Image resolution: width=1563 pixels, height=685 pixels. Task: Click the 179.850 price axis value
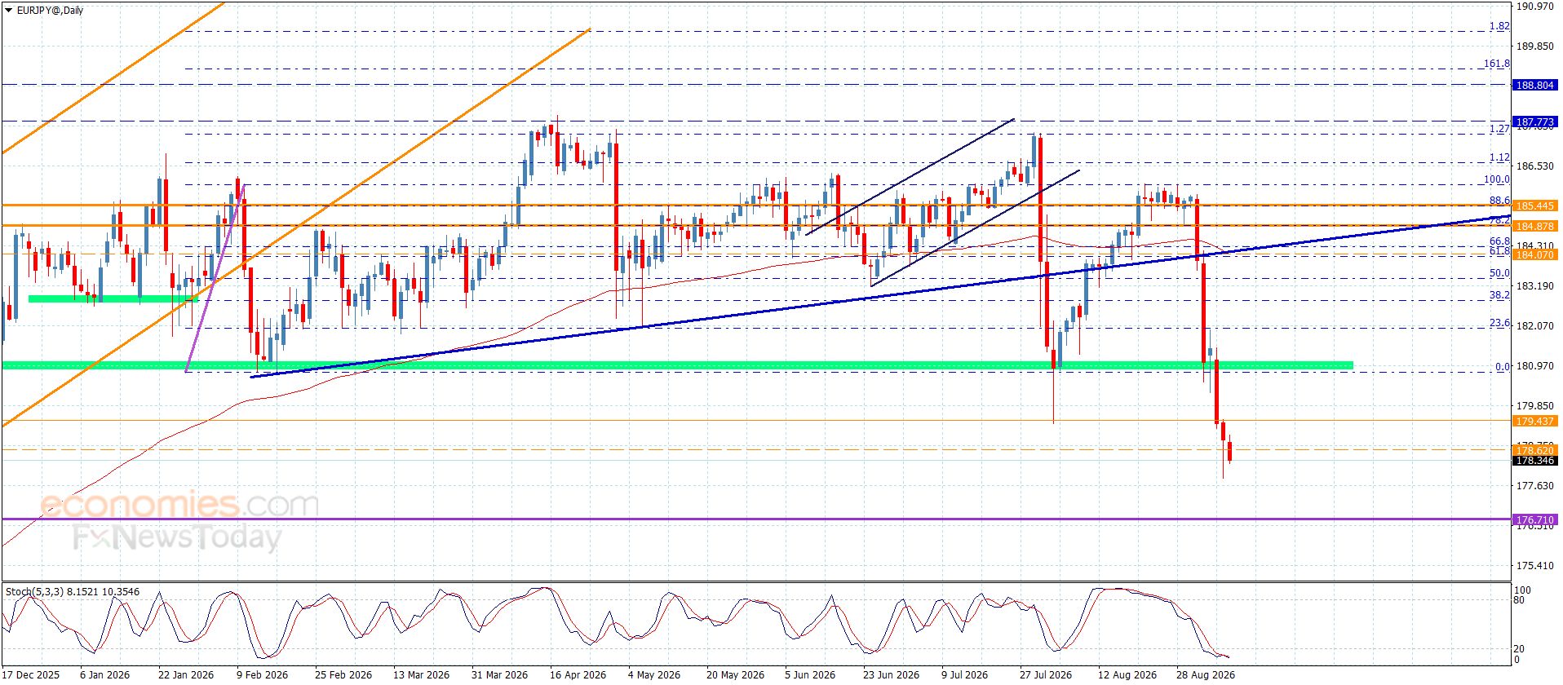click(x=1534, y=406)
